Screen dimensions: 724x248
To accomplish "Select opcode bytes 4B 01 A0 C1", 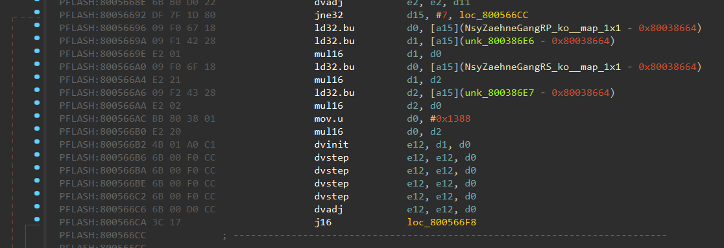I will click(x=184, y=144).
